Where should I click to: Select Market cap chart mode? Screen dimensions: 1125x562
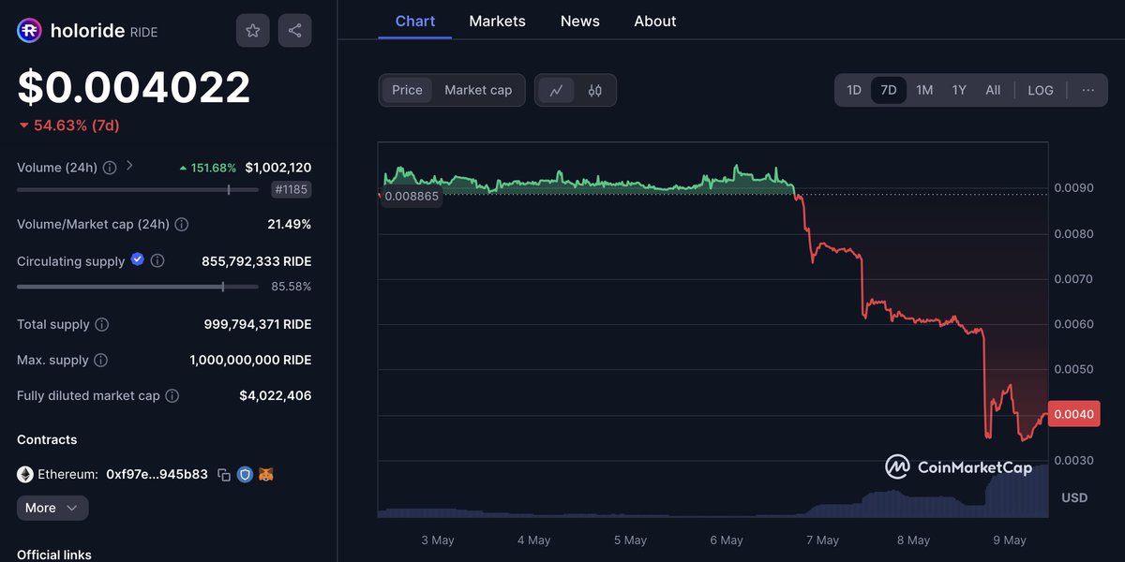pos(478,90)
